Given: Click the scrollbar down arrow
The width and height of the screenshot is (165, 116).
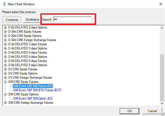Looking at the screenshot, I should 162,103.
